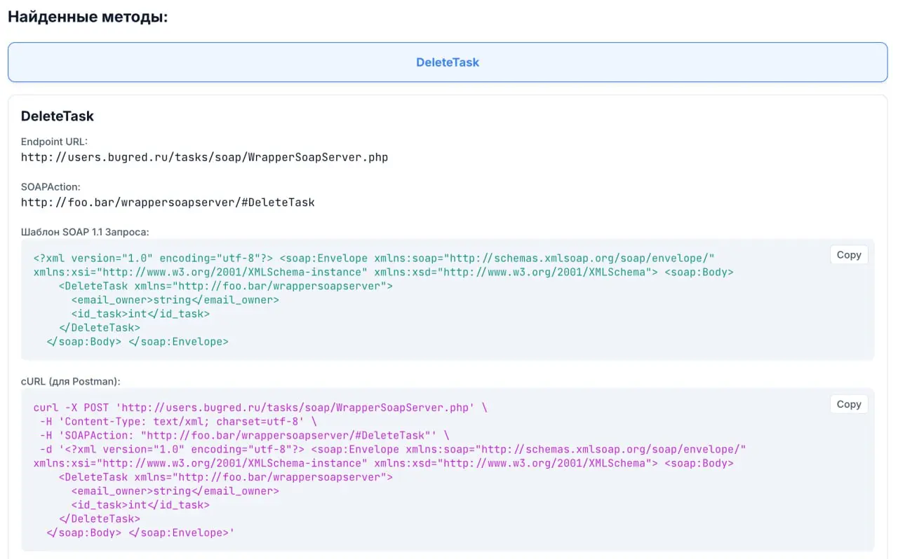Click the id_task line in cURL block
The image size is (898, 559).
click(x=140, y=505)
